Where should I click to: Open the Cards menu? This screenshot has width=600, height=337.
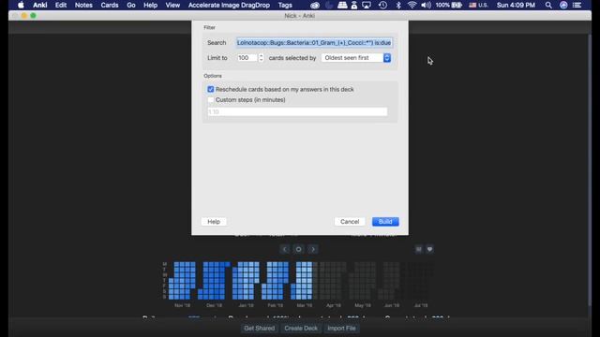[x=110, y=5]
